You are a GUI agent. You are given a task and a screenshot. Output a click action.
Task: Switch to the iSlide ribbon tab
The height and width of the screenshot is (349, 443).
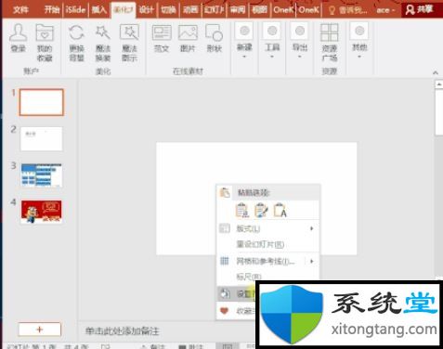[75, 10]
